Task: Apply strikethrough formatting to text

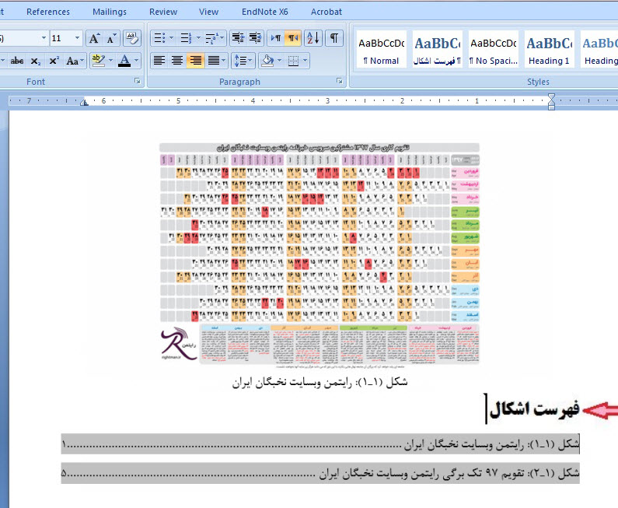Action: tap(17, 61)
